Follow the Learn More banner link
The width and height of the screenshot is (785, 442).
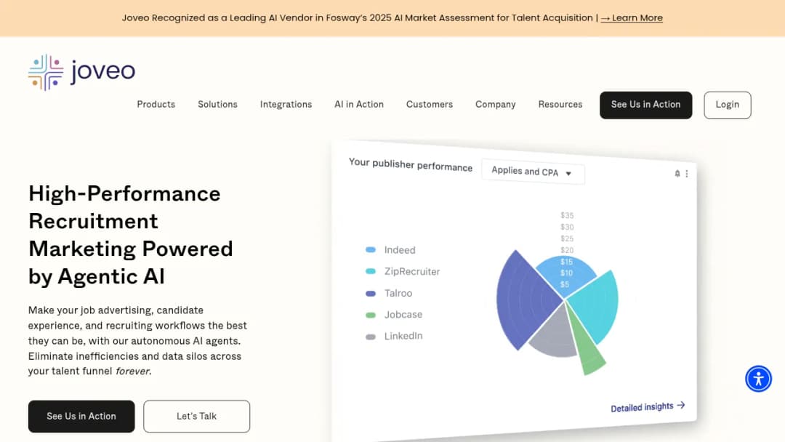coord(632,18)
